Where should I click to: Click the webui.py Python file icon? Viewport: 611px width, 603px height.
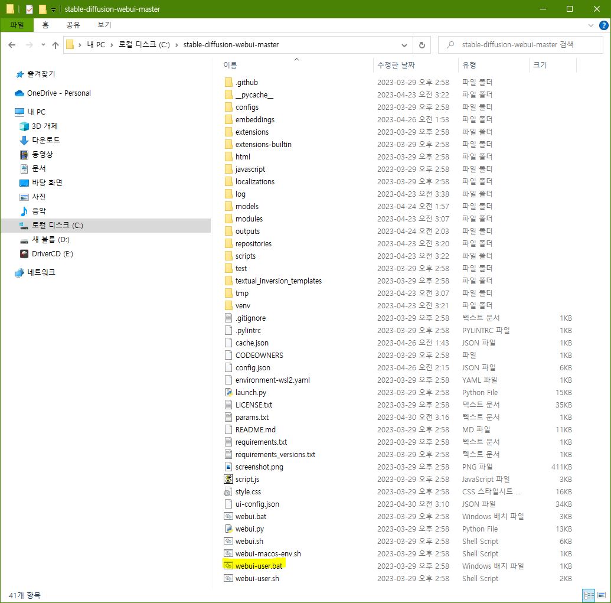[x=228, y=529]
